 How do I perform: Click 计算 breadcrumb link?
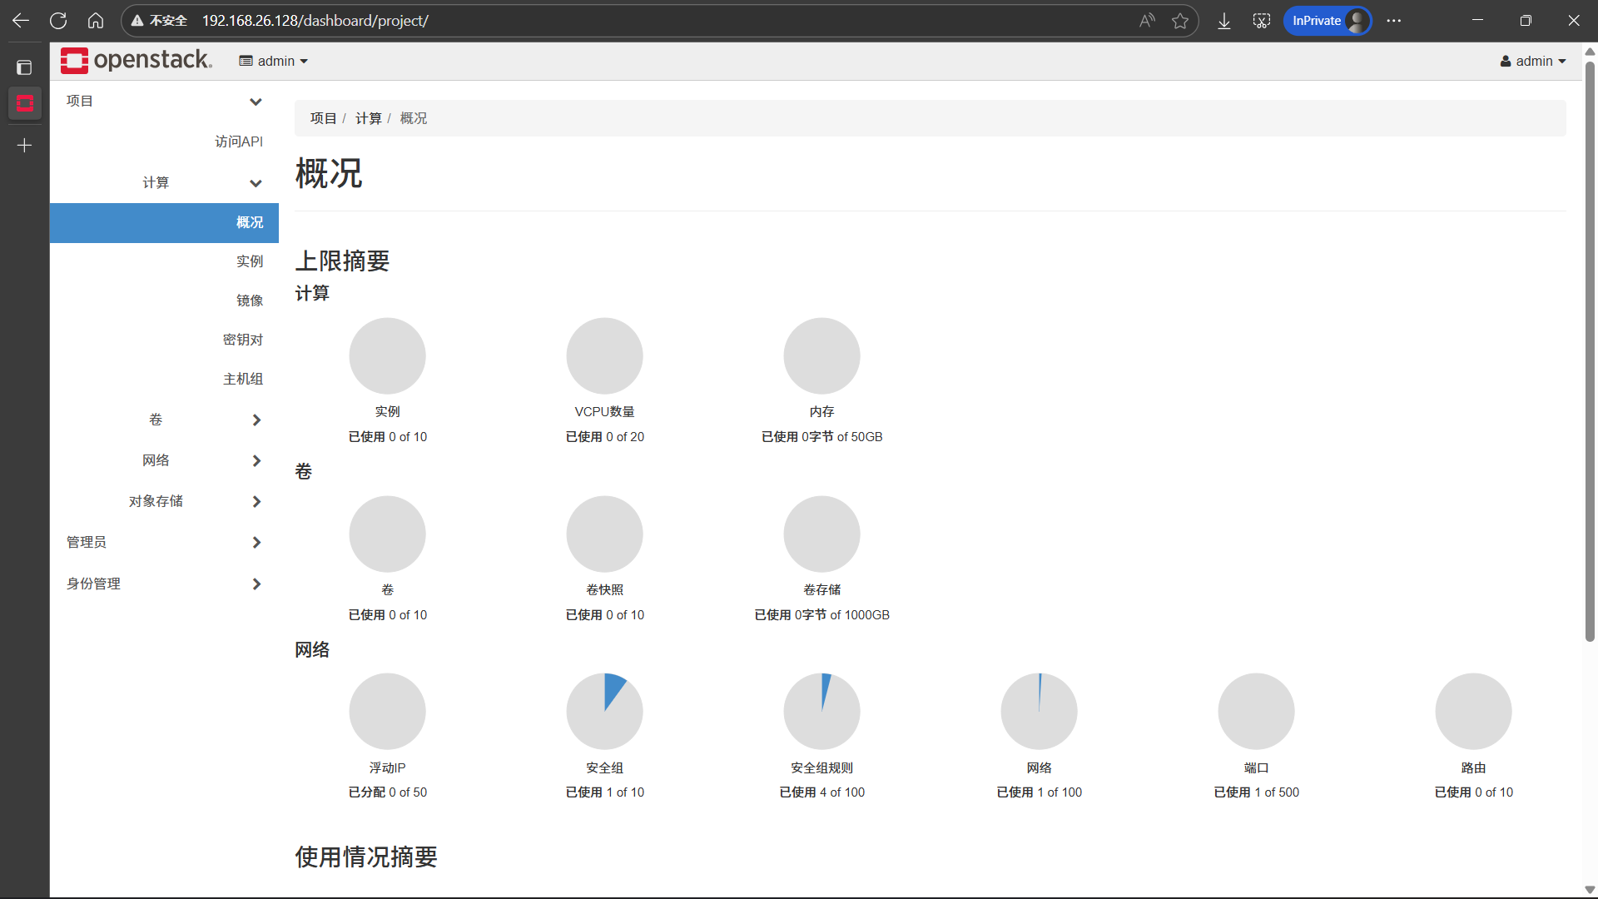tap(368, 118)
